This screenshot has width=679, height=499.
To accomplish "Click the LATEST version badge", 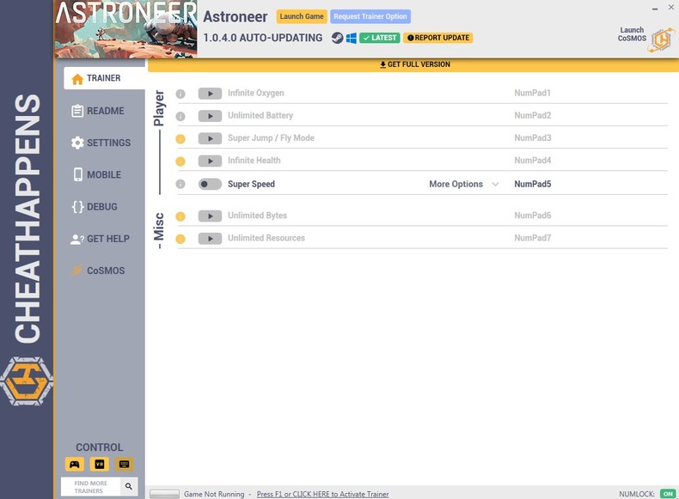I will click(380, 38).
